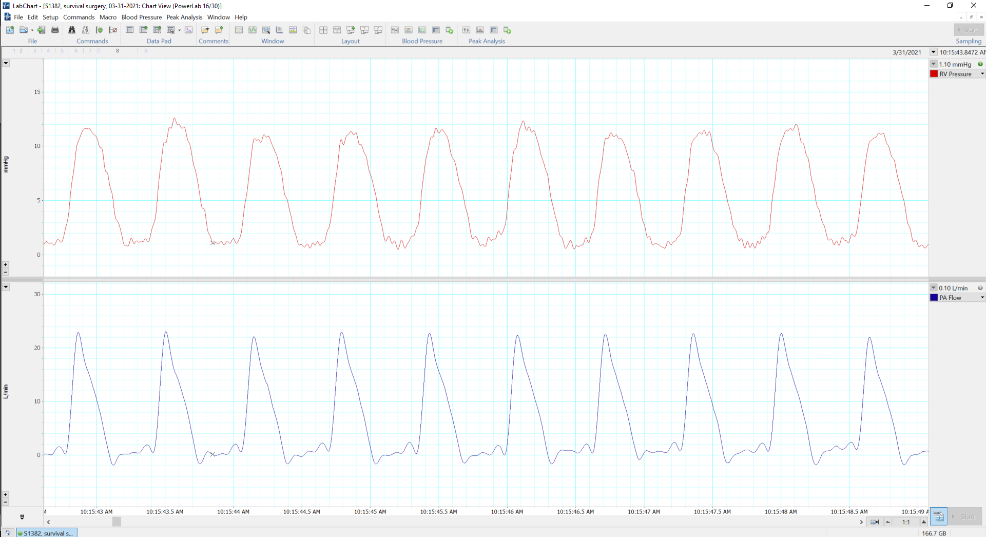Click the Add Comment icon
Image resolution: width=986 pixels, height=537 pixels.
coord(219,30)
